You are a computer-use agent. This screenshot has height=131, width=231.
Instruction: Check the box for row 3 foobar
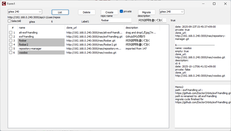[x=11, y=41]
